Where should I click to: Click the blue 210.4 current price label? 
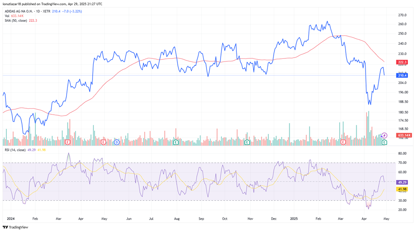pos(402,75)
